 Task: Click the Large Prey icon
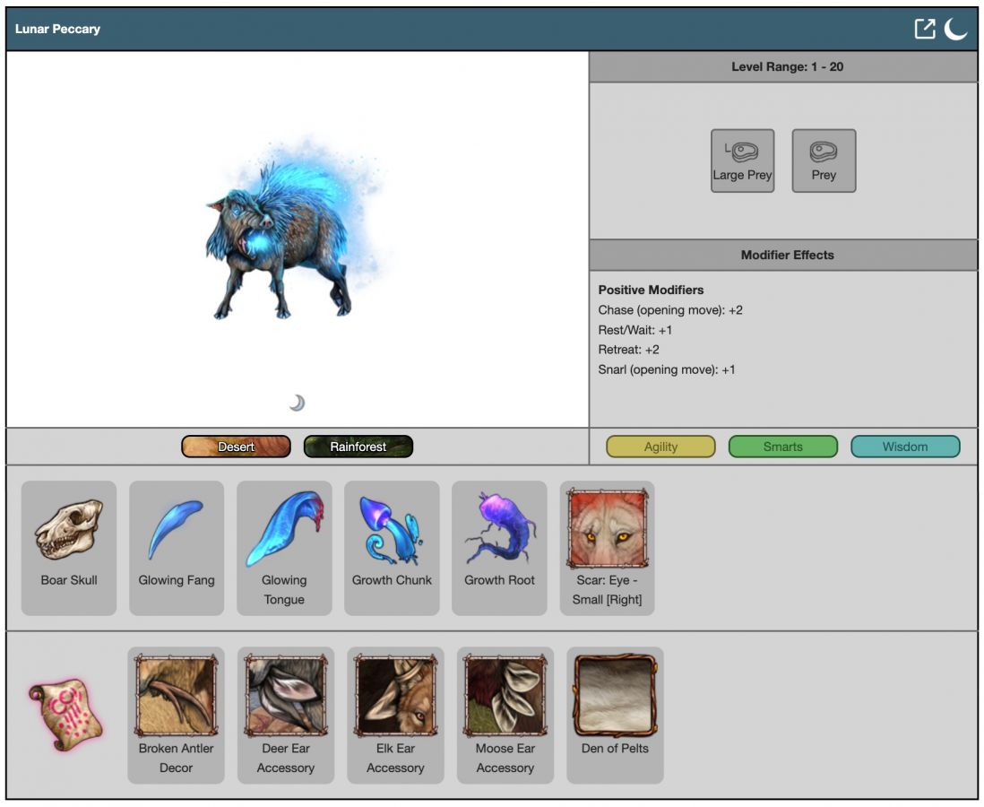pos(742,161)
